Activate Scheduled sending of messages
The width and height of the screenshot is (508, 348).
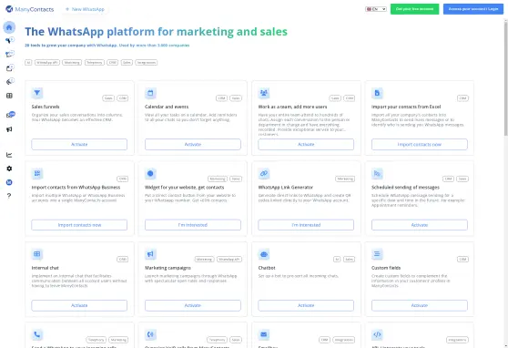[420, 225]
